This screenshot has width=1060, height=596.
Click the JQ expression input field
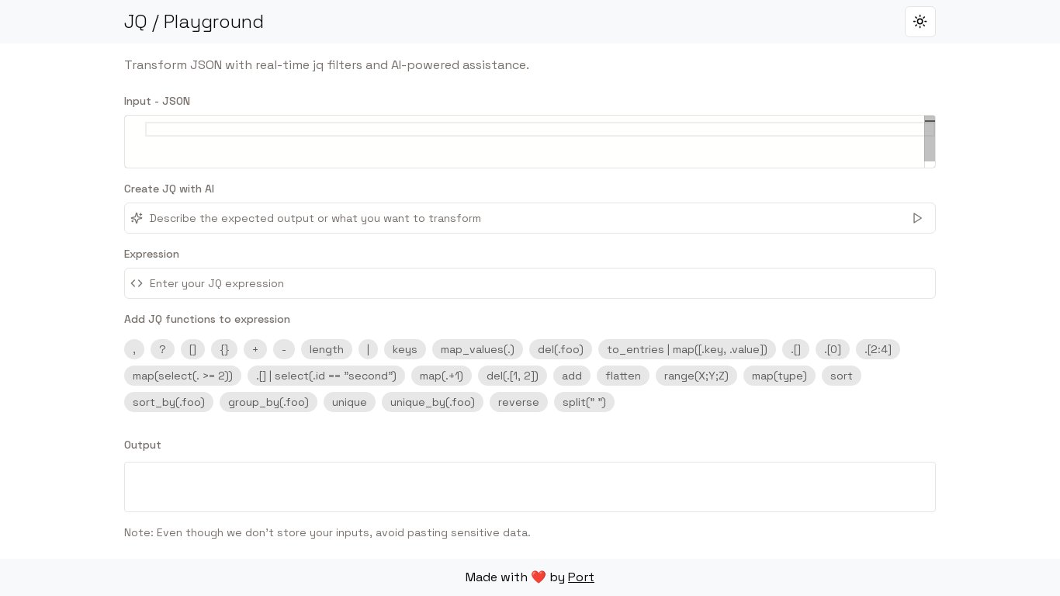[x=530, y=283]
